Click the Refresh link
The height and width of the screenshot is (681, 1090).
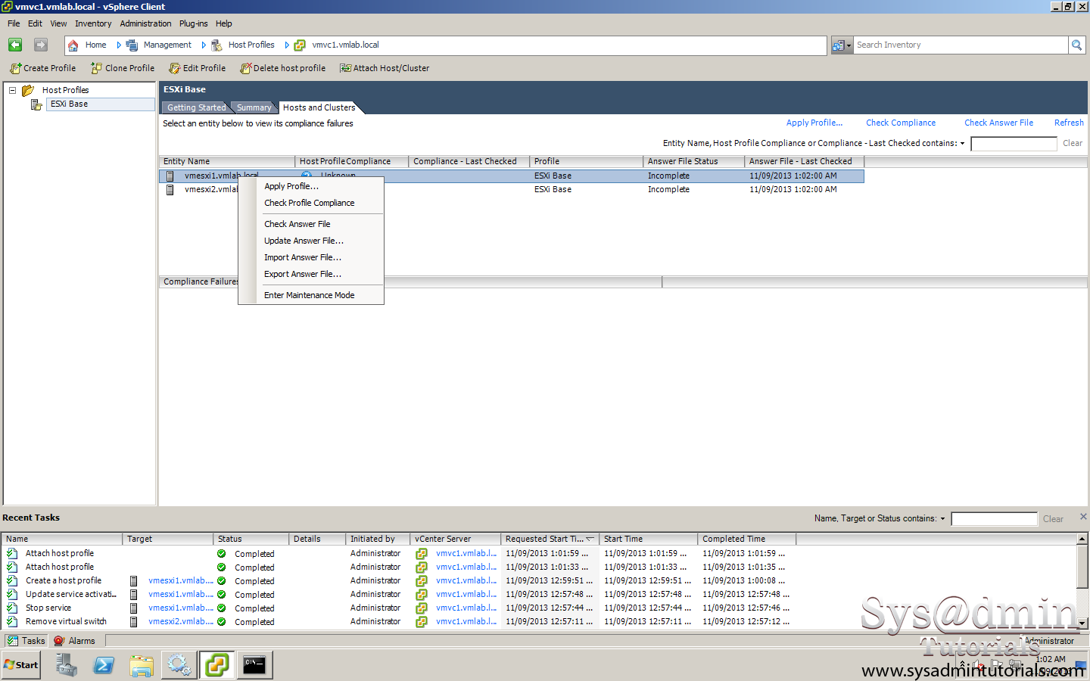coord(1069,123)
